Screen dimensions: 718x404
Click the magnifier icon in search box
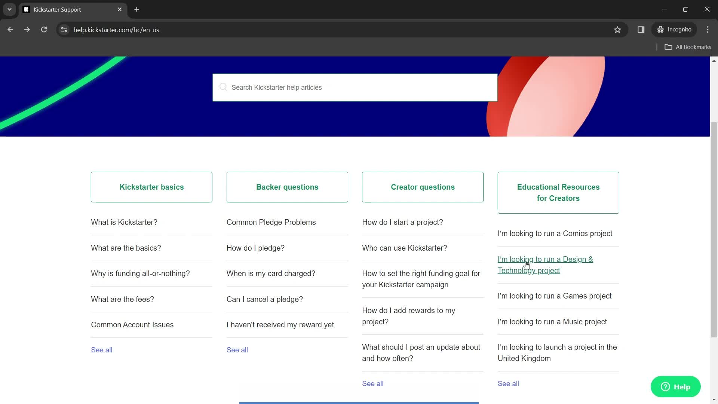[x=223, y=87]
